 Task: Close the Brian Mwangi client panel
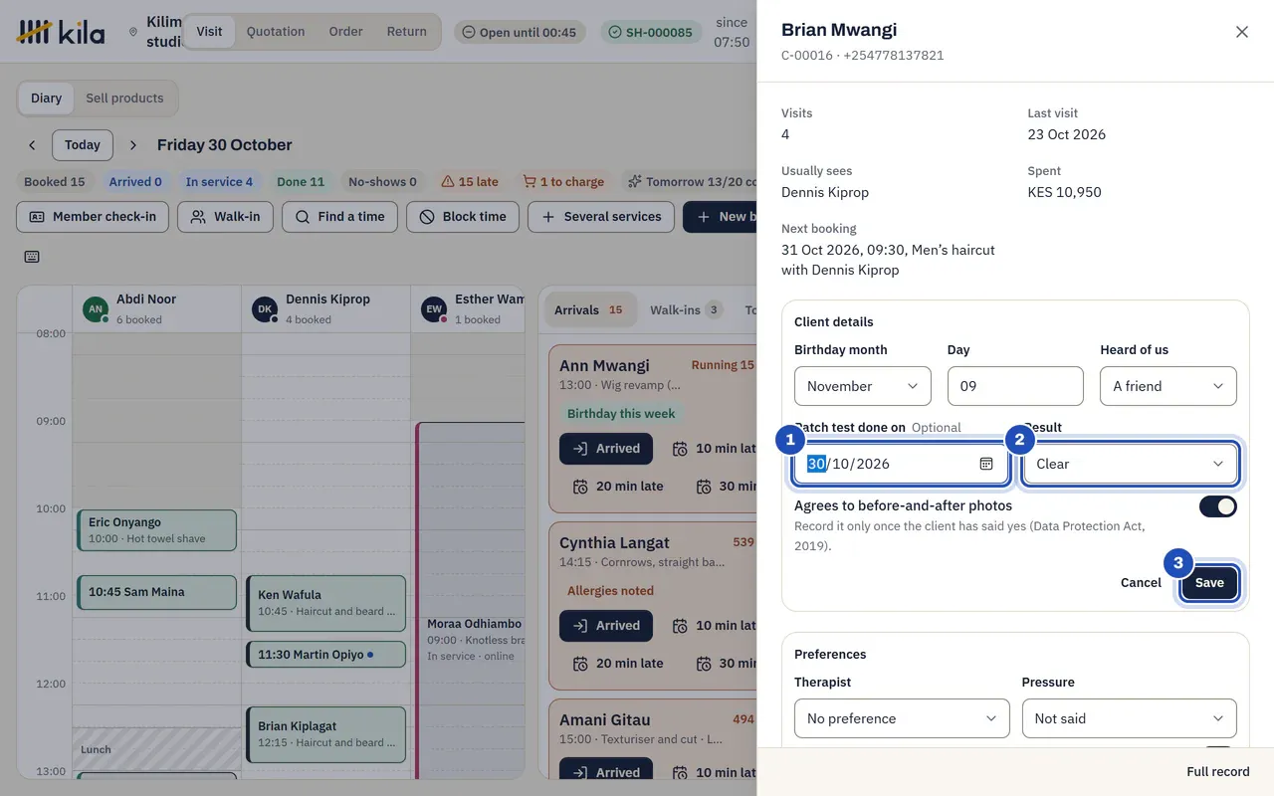coord(1242,32)
